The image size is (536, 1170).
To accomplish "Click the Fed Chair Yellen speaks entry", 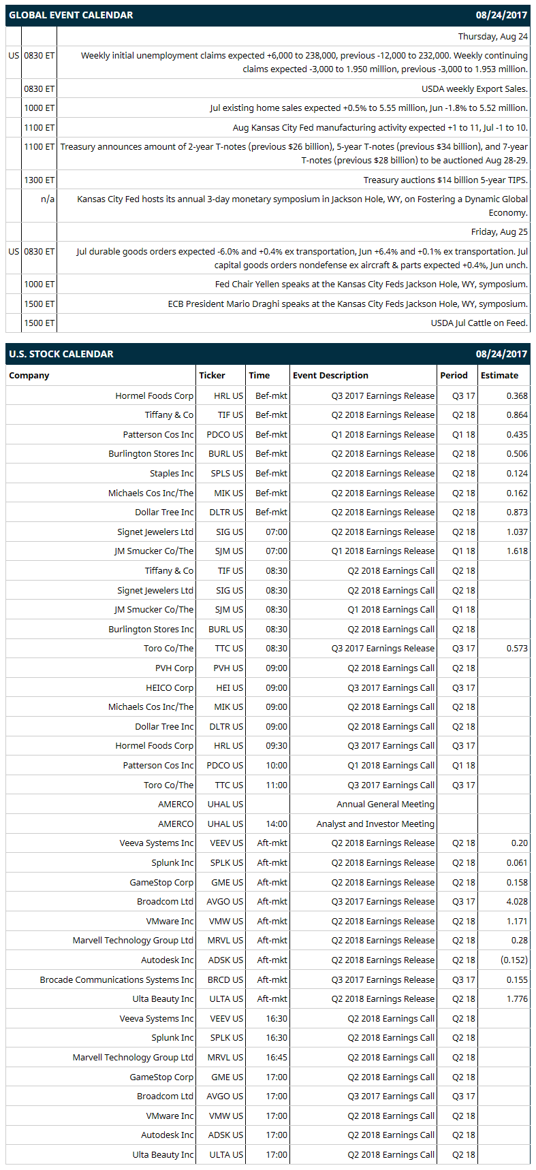I will 371,284.
